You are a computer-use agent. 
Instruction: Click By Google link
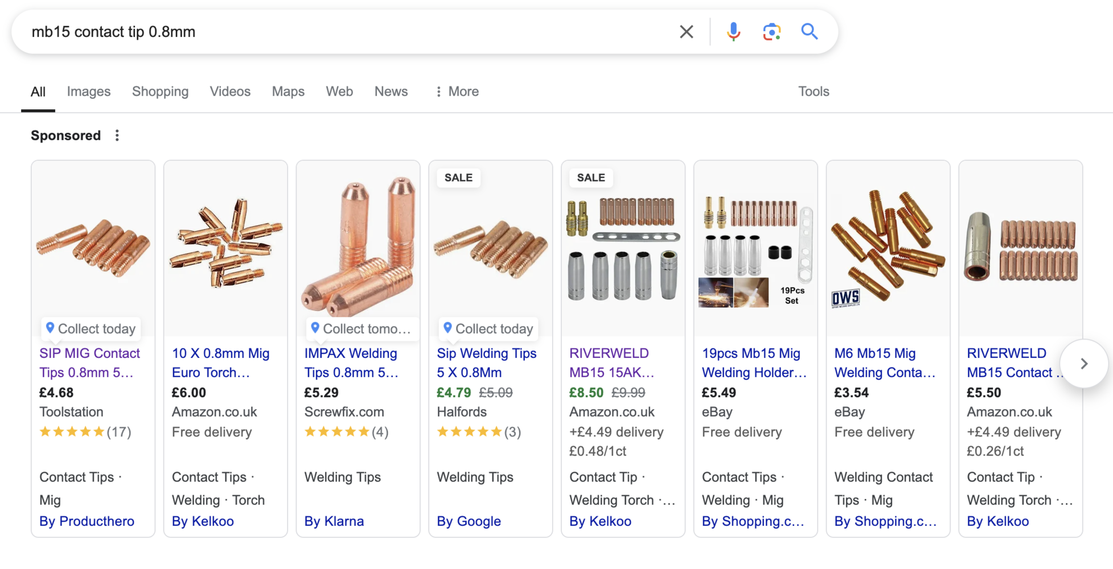pyautogui.click(x=469, y=521)
